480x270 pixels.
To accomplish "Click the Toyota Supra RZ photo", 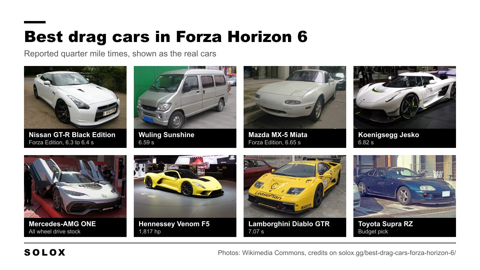I will 405,186.
